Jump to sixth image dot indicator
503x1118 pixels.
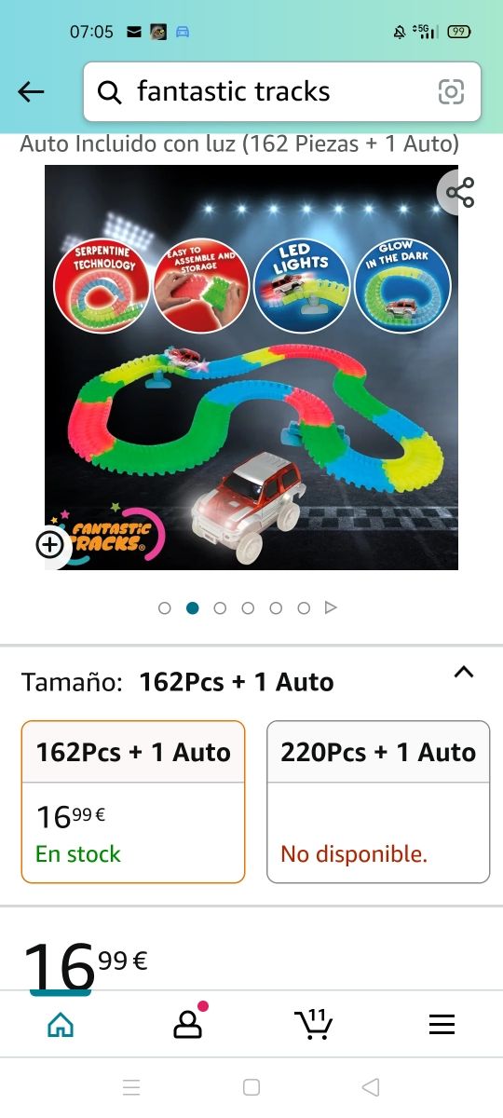tap(304, 608)
